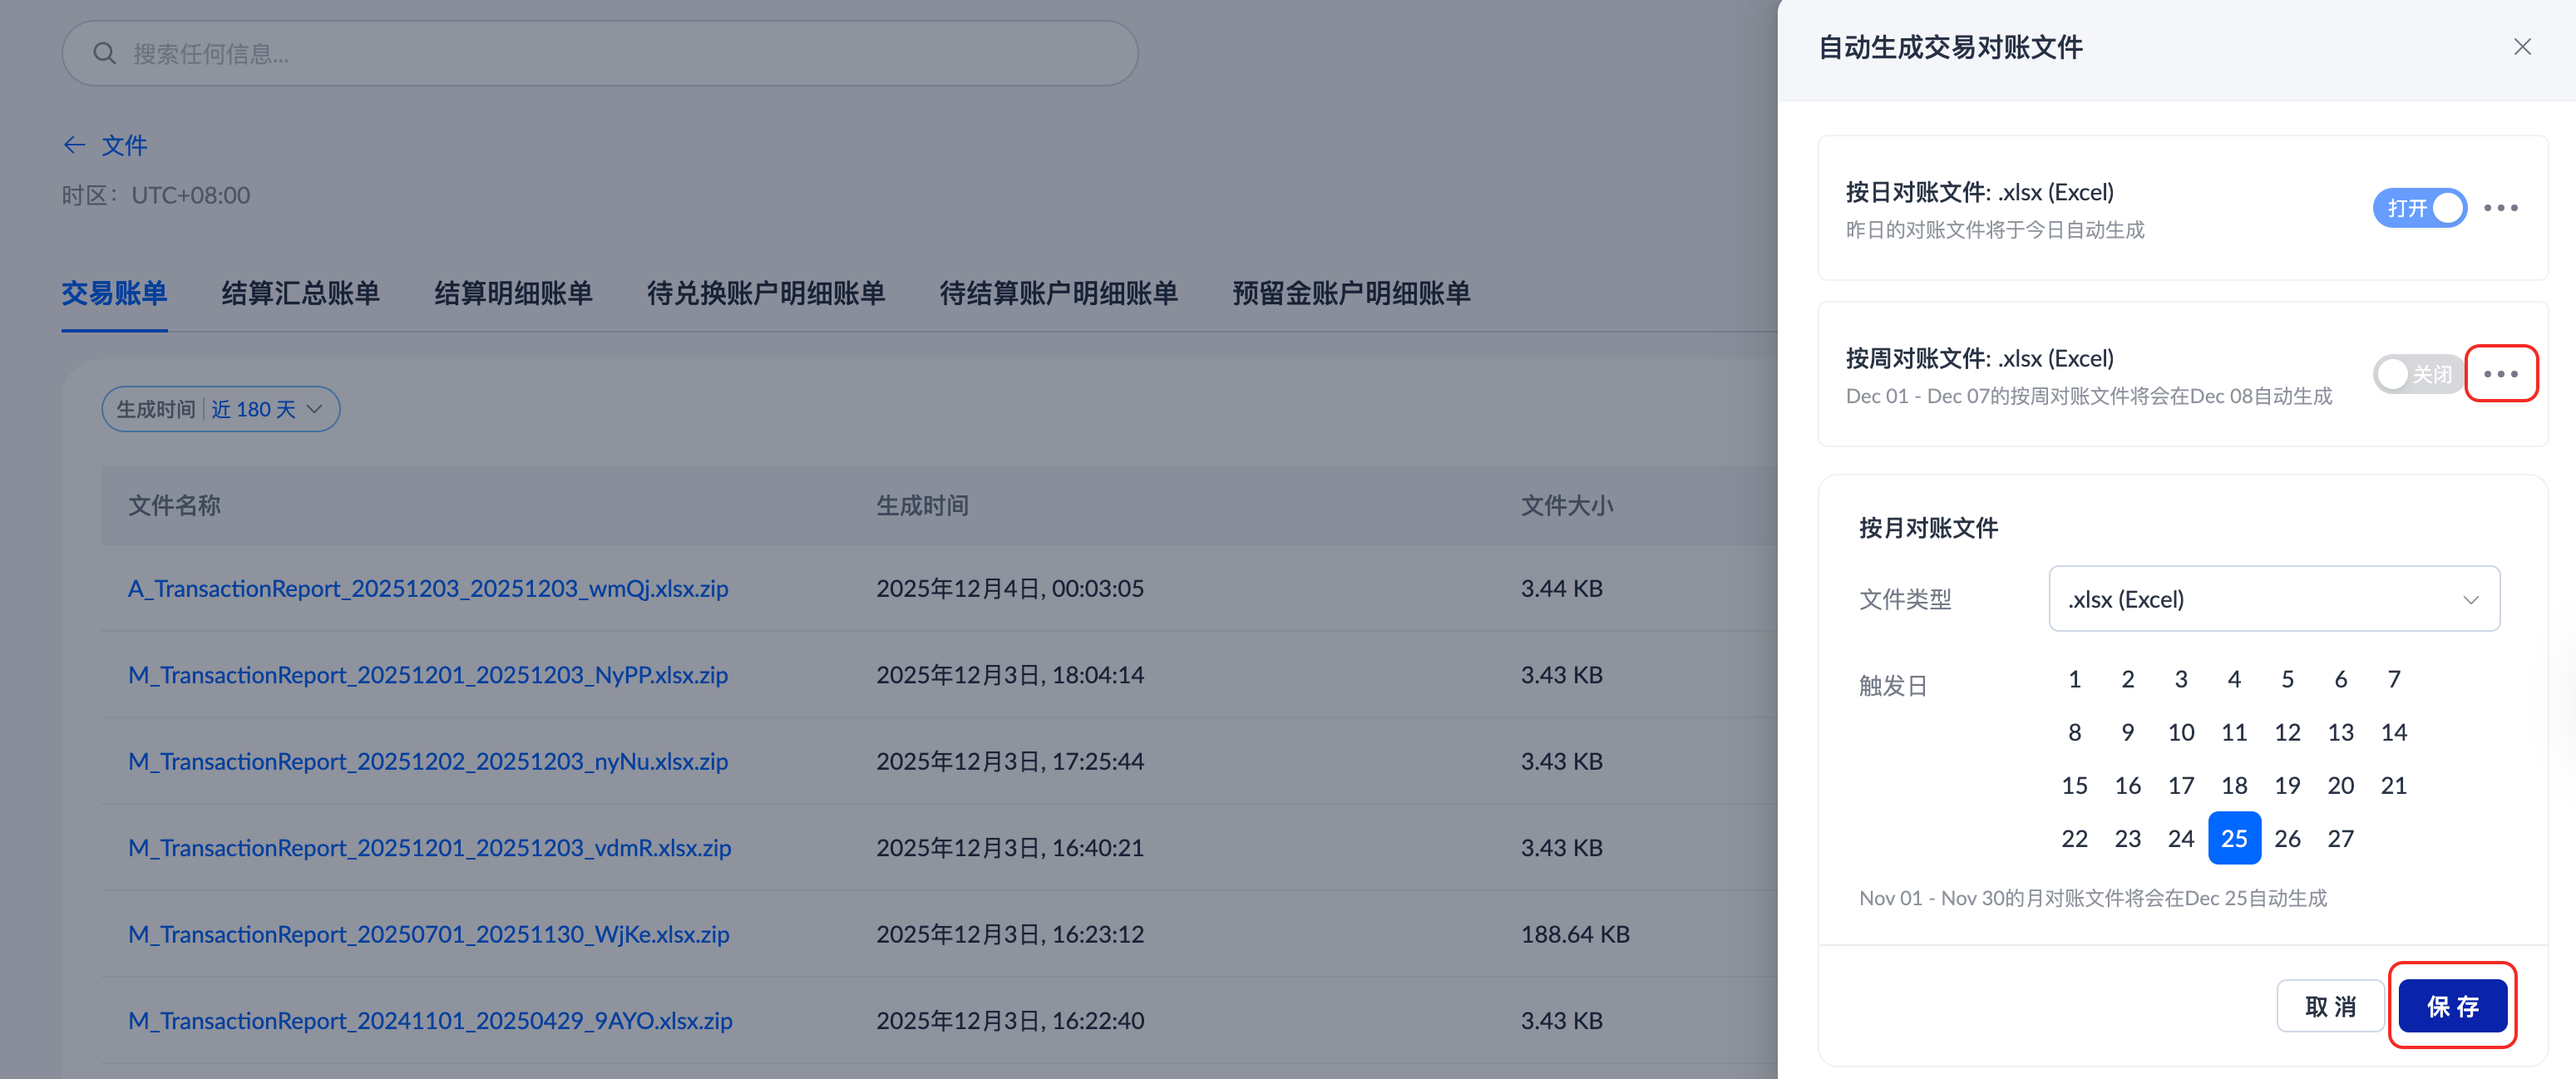The image size is (2576, 1079).
Task: Open M_TransactionReport_20250701_20251130_WjKe file link
Action: tap(428, 934)
